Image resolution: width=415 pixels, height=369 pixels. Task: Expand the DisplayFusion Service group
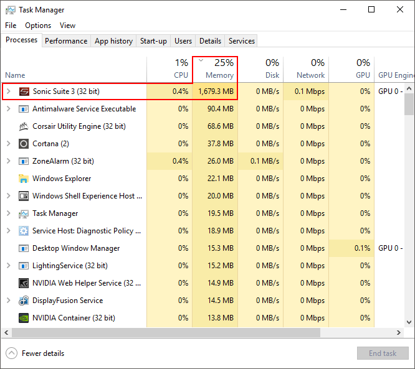(9, 301)
